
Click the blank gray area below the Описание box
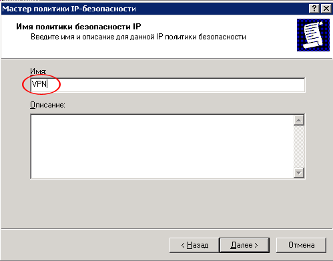coord(167,204)
